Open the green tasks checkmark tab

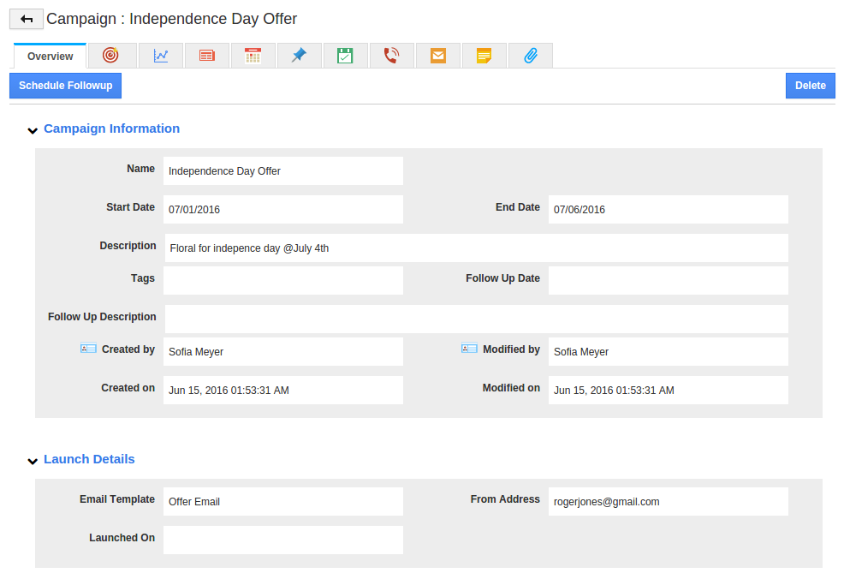(345, 56)
